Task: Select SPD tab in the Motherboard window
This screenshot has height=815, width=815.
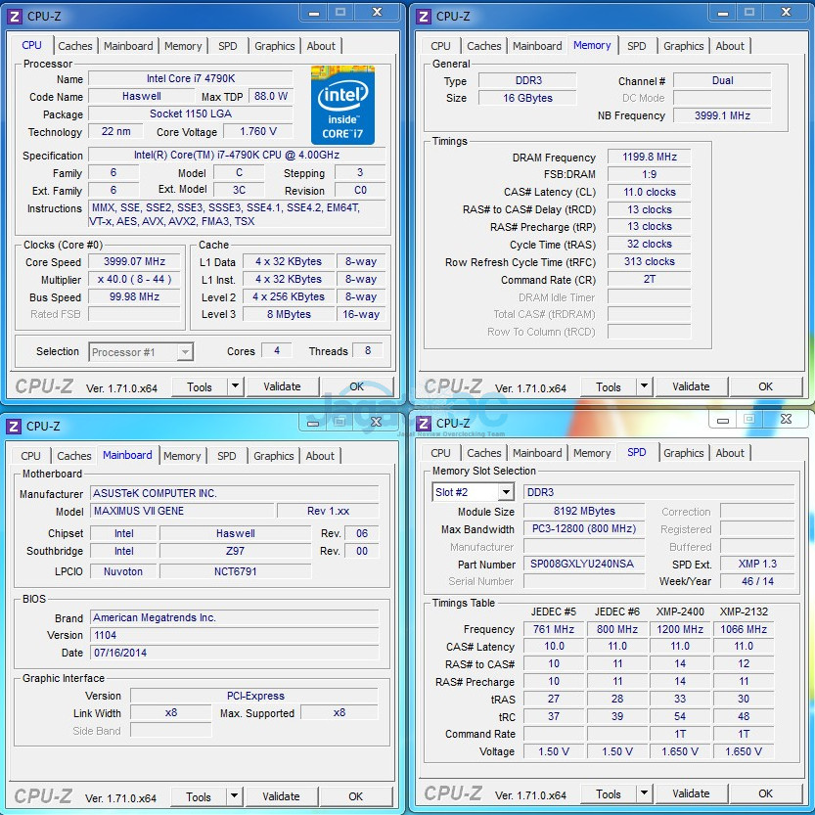Action: [x=227, y=456]
